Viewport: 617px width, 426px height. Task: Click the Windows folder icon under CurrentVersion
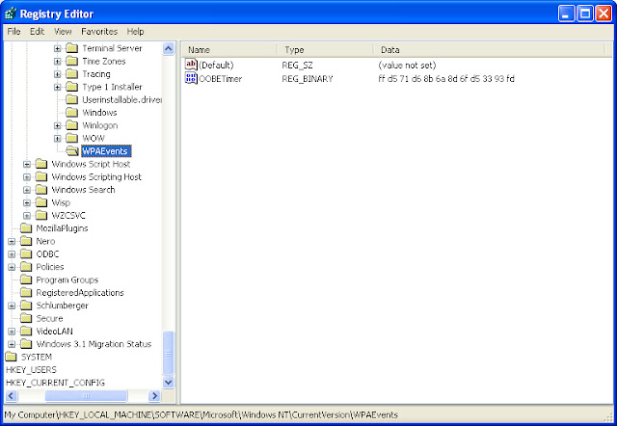72,113
